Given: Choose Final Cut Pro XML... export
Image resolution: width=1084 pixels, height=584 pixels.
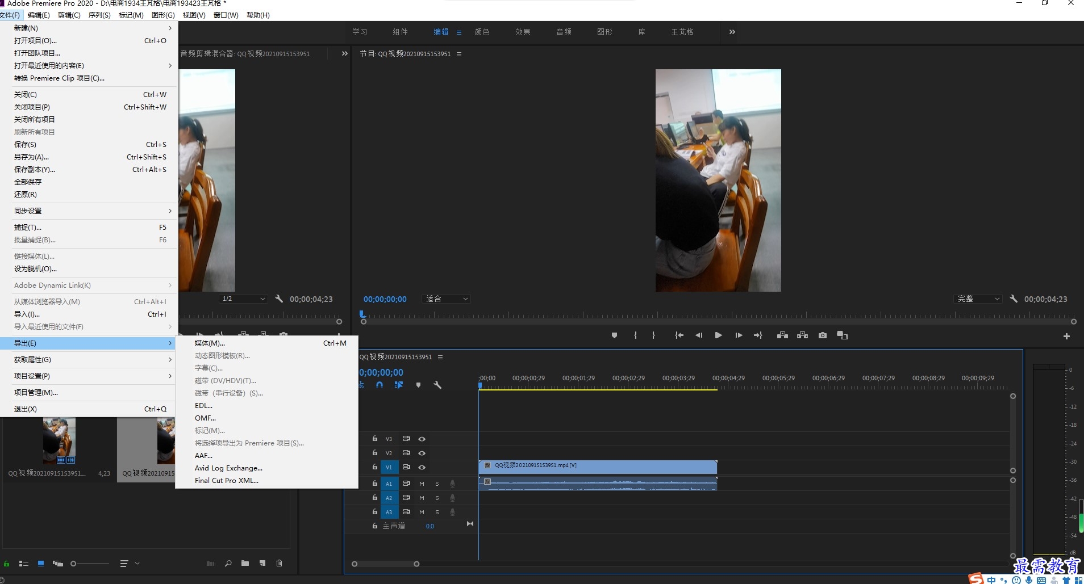Looking at the screenshot, I should [x=267, y=480].
